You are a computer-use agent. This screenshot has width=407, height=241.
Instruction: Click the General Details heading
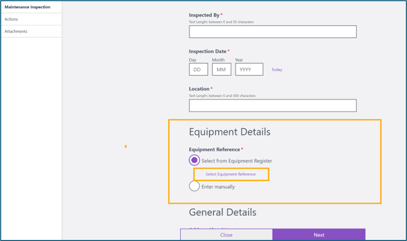222,212
